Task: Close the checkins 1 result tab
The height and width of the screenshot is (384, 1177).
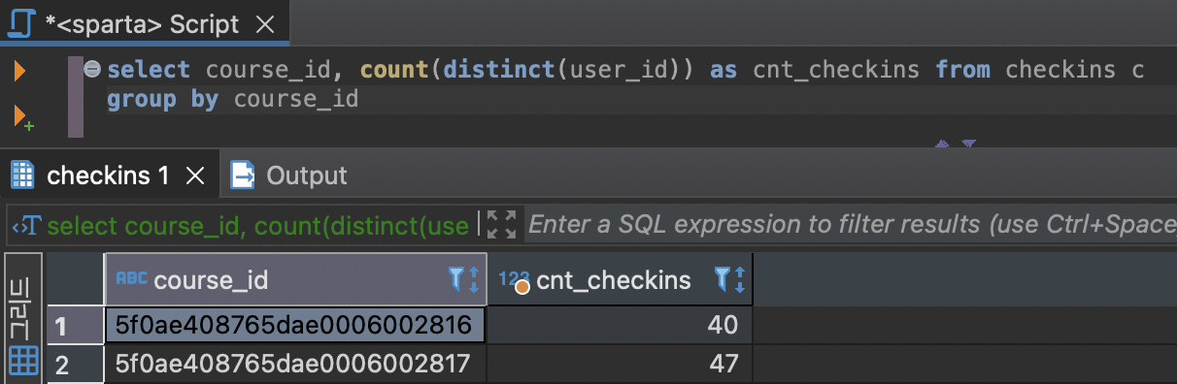Action: (x=195, y=176)
